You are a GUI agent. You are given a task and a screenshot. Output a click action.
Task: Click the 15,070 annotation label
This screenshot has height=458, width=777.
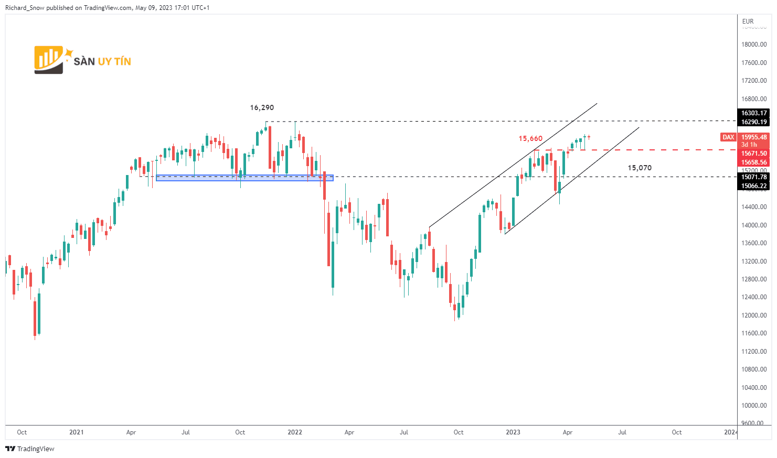point(640,168)
